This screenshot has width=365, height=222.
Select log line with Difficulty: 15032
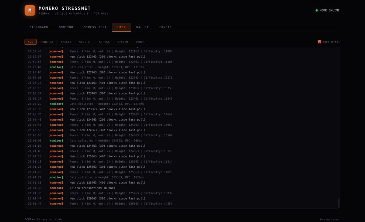121,193
